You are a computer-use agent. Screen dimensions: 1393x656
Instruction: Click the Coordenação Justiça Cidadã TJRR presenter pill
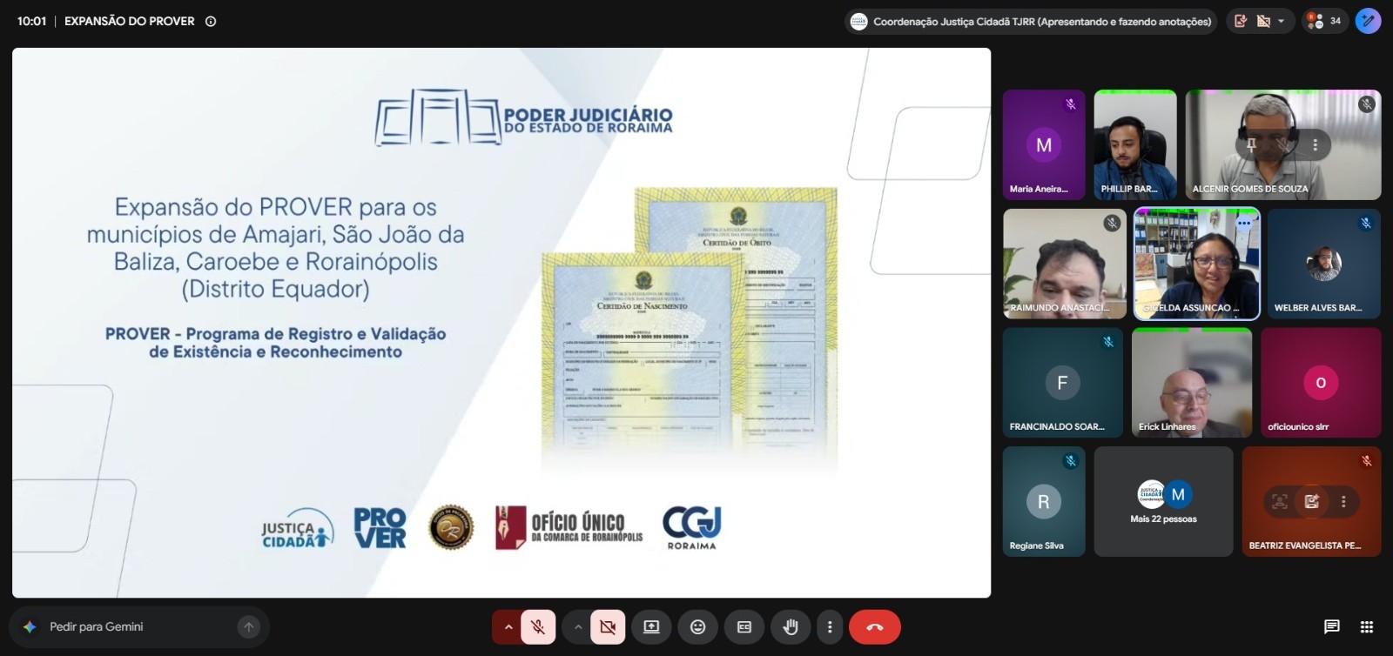[1033, 22]
